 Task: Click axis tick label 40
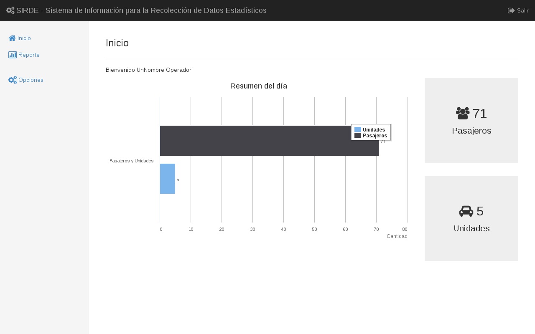tap(283, 229)
